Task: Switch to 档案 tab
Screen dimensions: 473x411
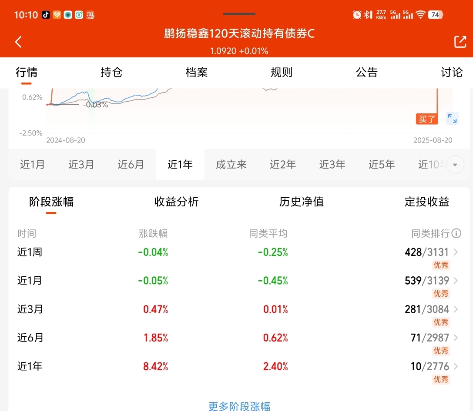Action: (197, 72)
